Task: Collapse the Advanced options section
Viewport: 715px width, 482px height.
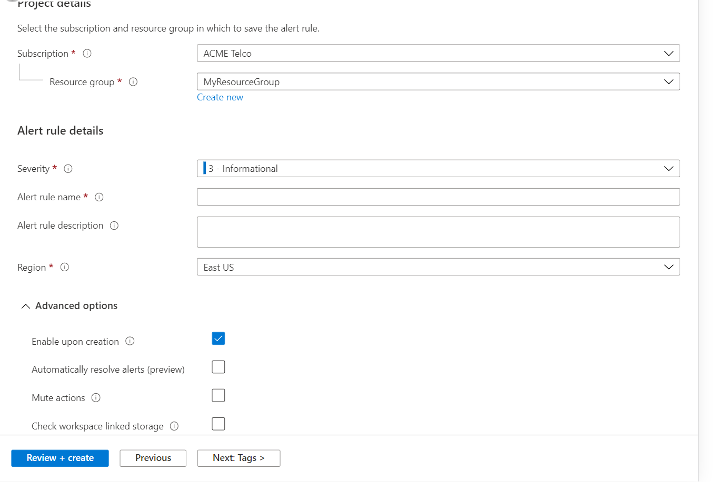Action: tap(26, 306)
